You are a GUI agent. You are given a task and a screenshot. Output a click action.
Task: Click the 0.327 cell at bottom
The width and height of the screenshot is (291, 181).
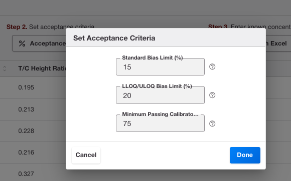click(26, 174)
